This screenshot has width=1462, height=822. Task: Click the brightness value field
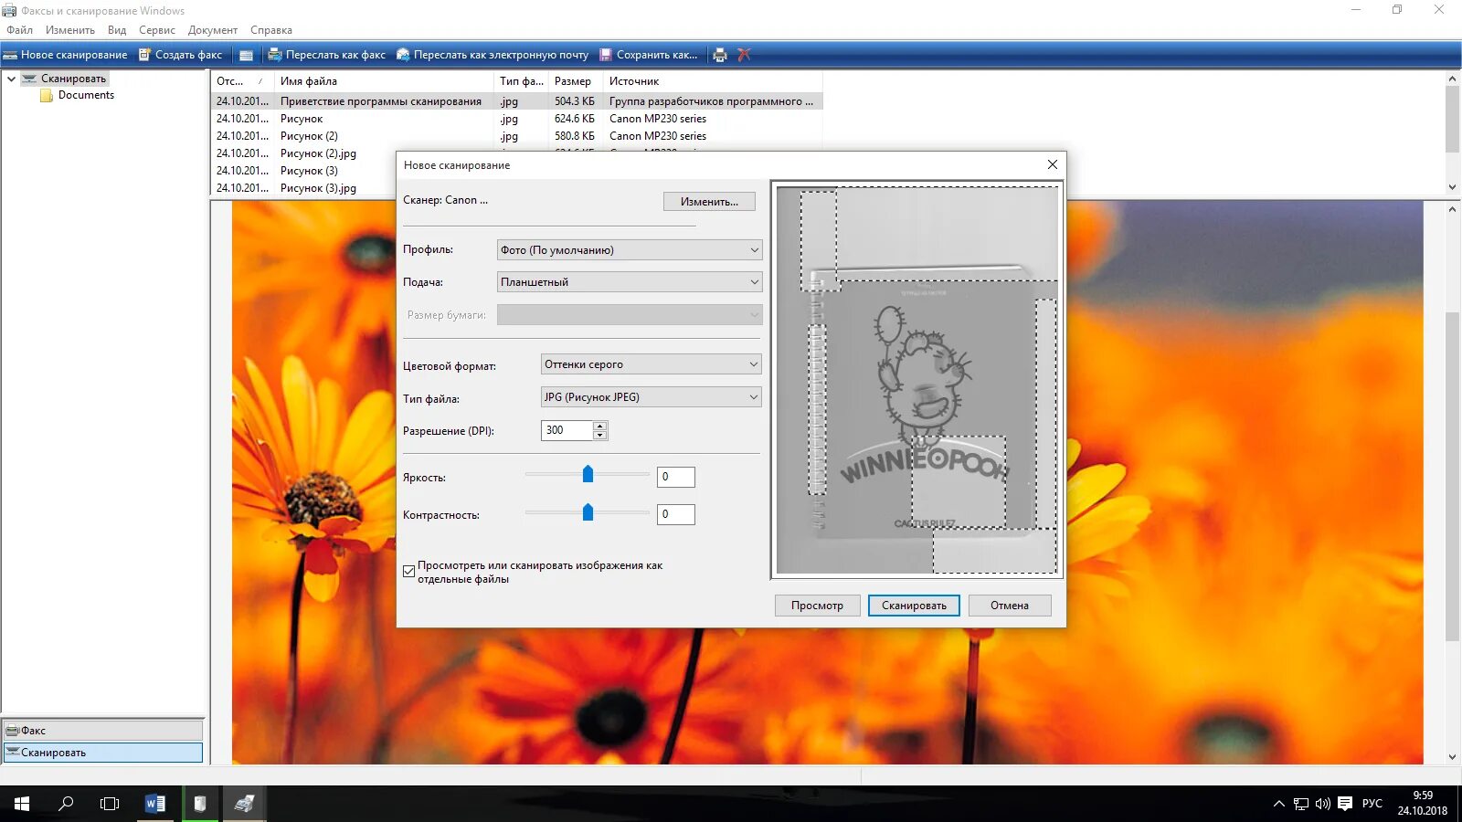676,477
